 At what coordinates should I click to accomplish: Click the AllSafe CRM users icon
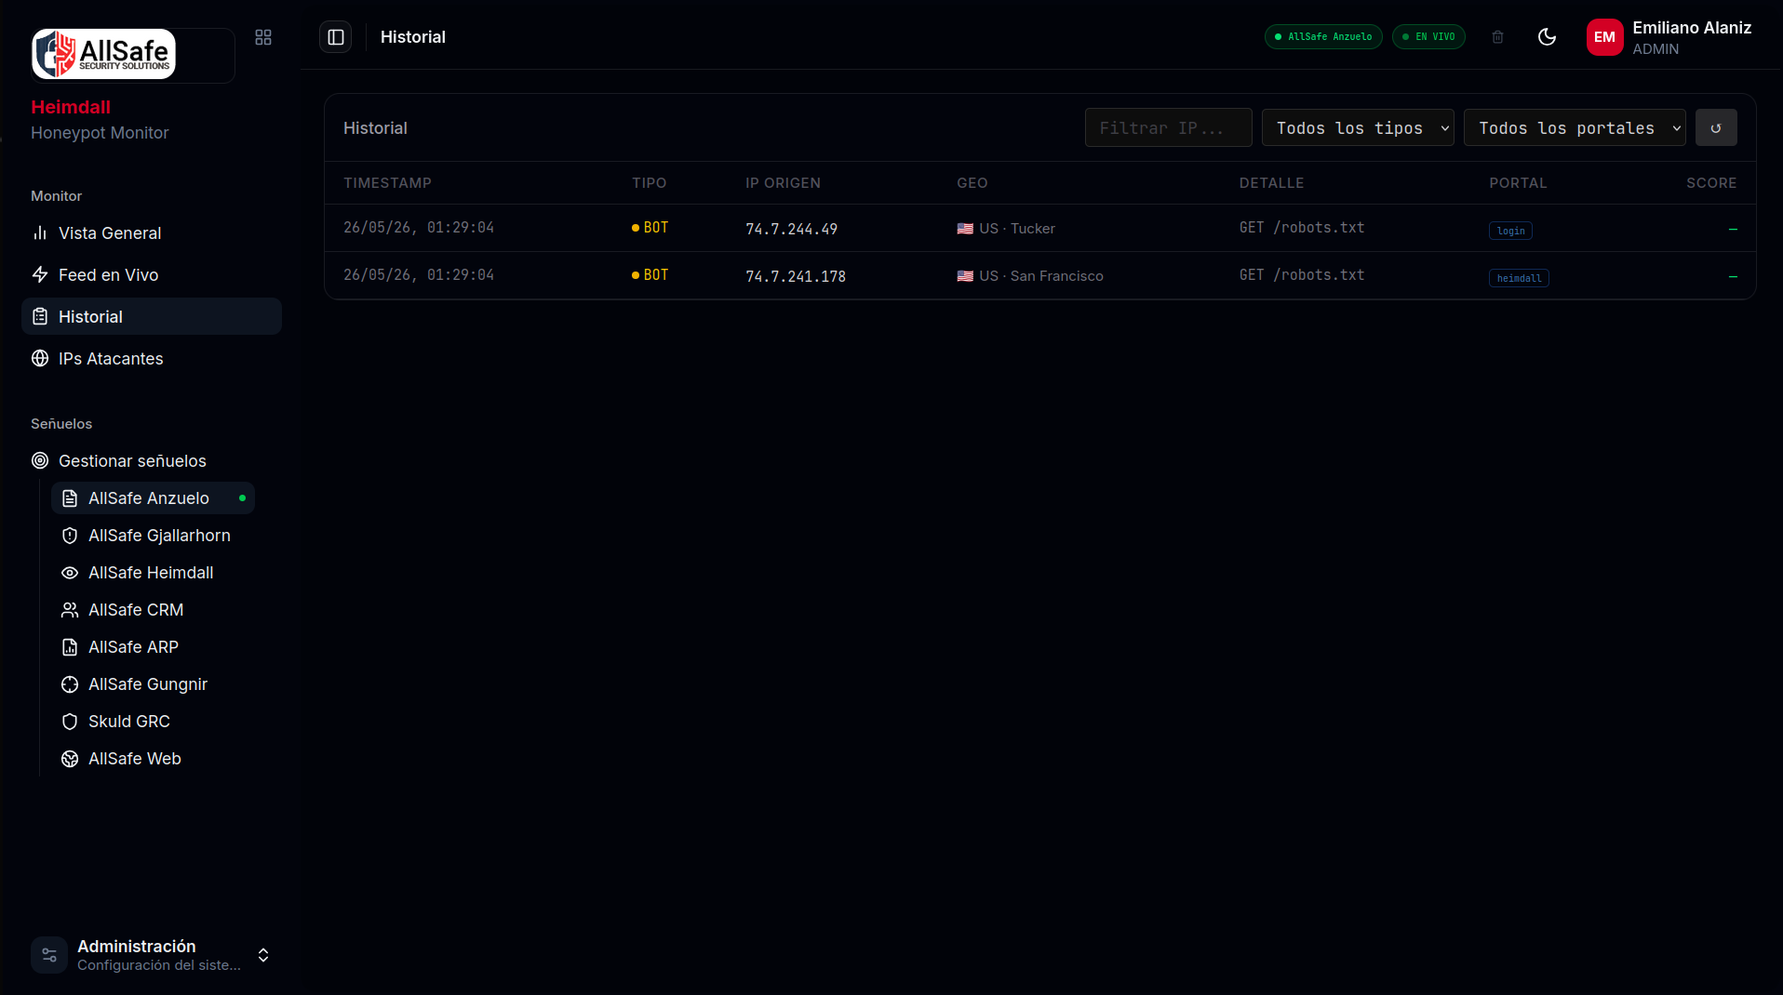pyautogui.click(x=70, y=610)
